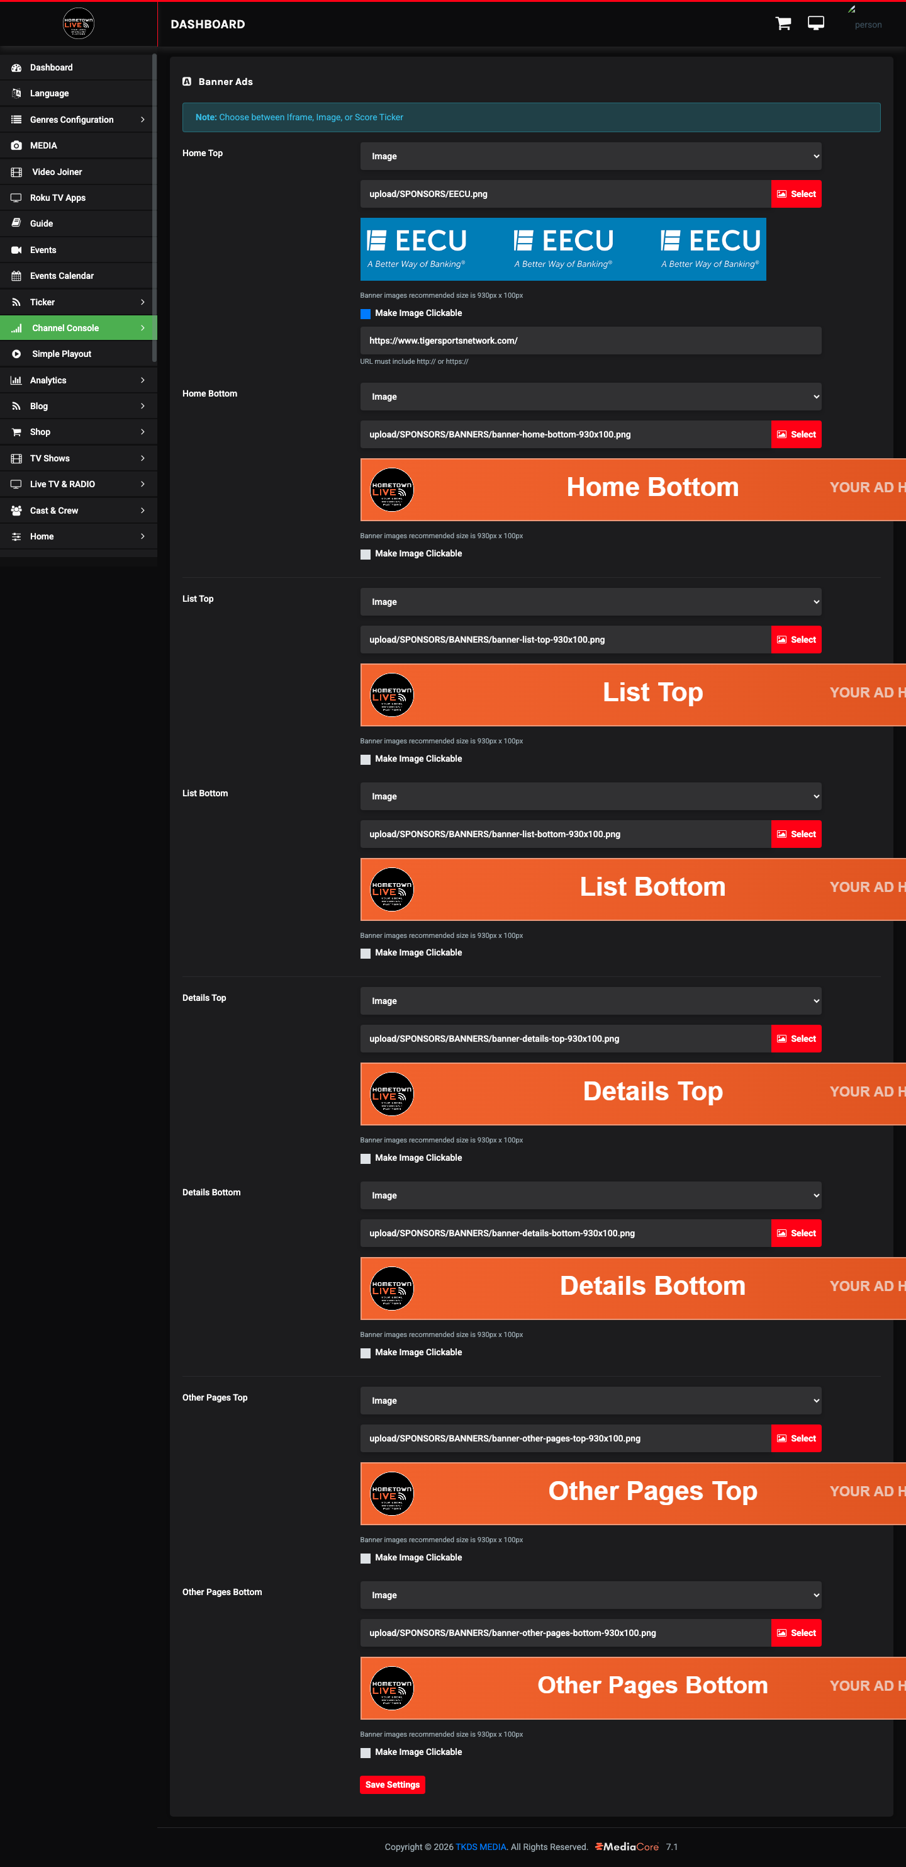This screenshot has height=1867, width=906.
Task: Click the Home sliders icon in sidebar
Action: pos(16,536)
